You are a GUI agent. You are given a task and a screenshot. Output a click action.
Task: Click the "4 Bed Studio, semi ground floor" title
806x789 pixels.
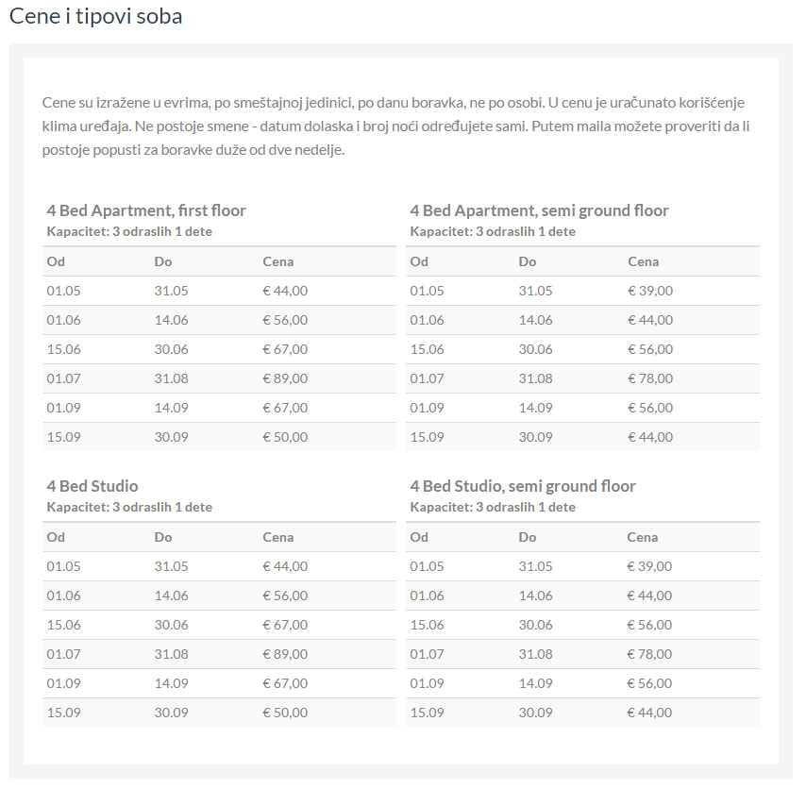(x=523, y=486)
